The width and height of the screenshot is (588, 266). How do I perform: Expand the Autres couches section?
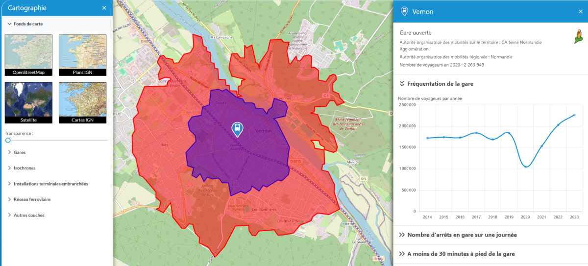[x=29, y=215]
